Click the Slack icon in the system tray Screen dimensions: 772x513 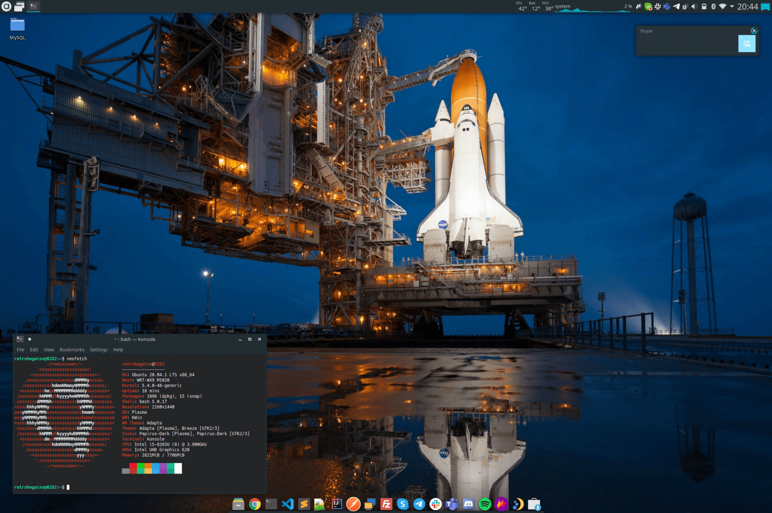tap(657, 7)
